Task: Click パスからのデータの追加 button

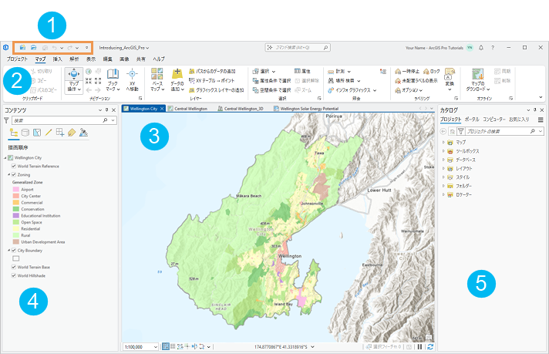Action: point(212,71)
